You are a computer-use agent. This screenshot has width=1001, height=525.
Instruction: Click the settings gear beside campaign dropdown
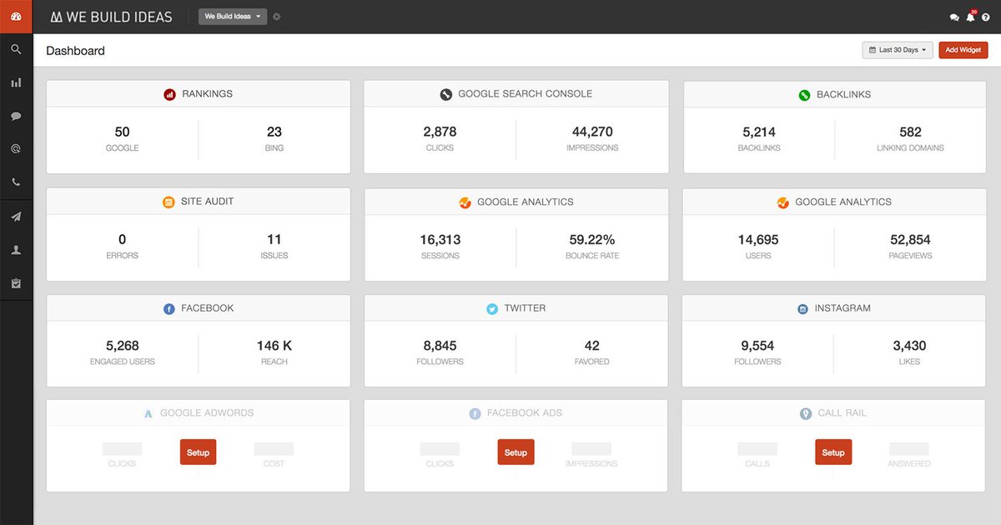pos(277,17)
